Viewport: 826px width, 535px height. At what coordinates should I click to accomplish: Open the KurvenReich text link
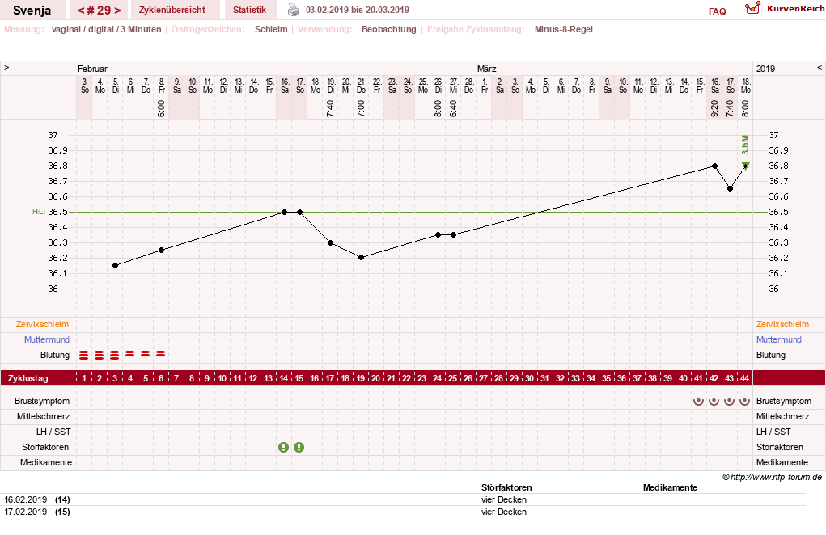[x=795, y=8]
